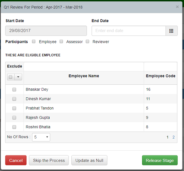Check the Prabhat Tandon exclude box
184x171 pixels.
(x=14, y=108)
